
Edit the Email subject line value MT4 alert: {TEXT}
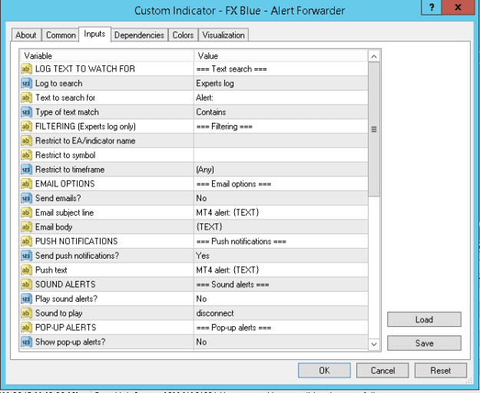[281, 213]
